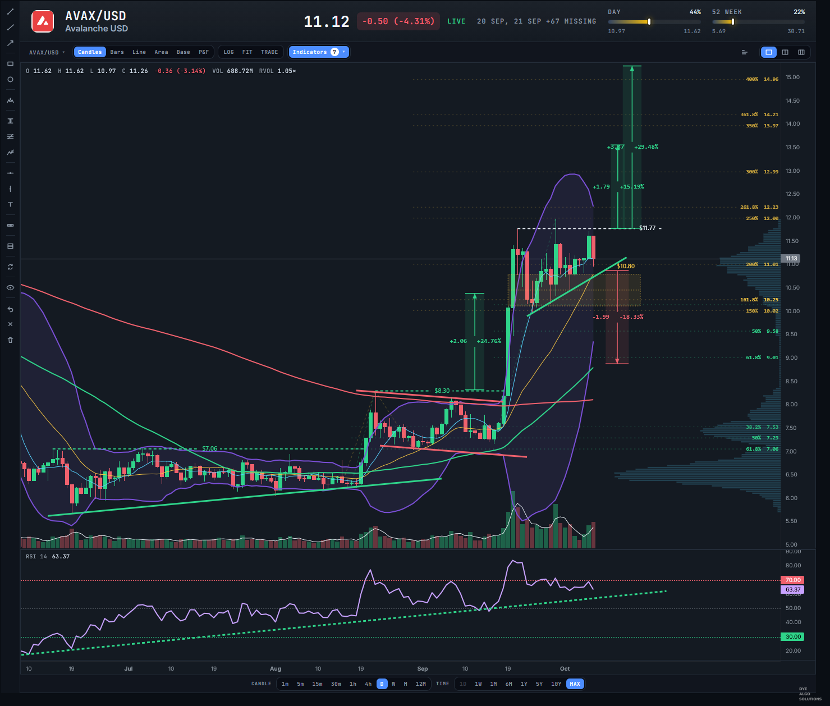The height and width of the screenshot is (706, 830).
Task: Select the Base chart type
Action: click(184, 52)
